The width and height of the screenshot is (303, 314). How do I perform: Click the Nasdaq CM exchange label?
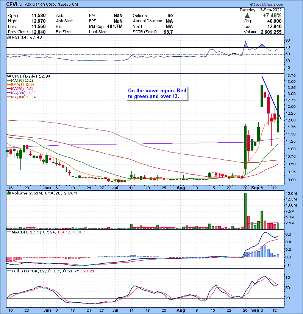[68, 5]
